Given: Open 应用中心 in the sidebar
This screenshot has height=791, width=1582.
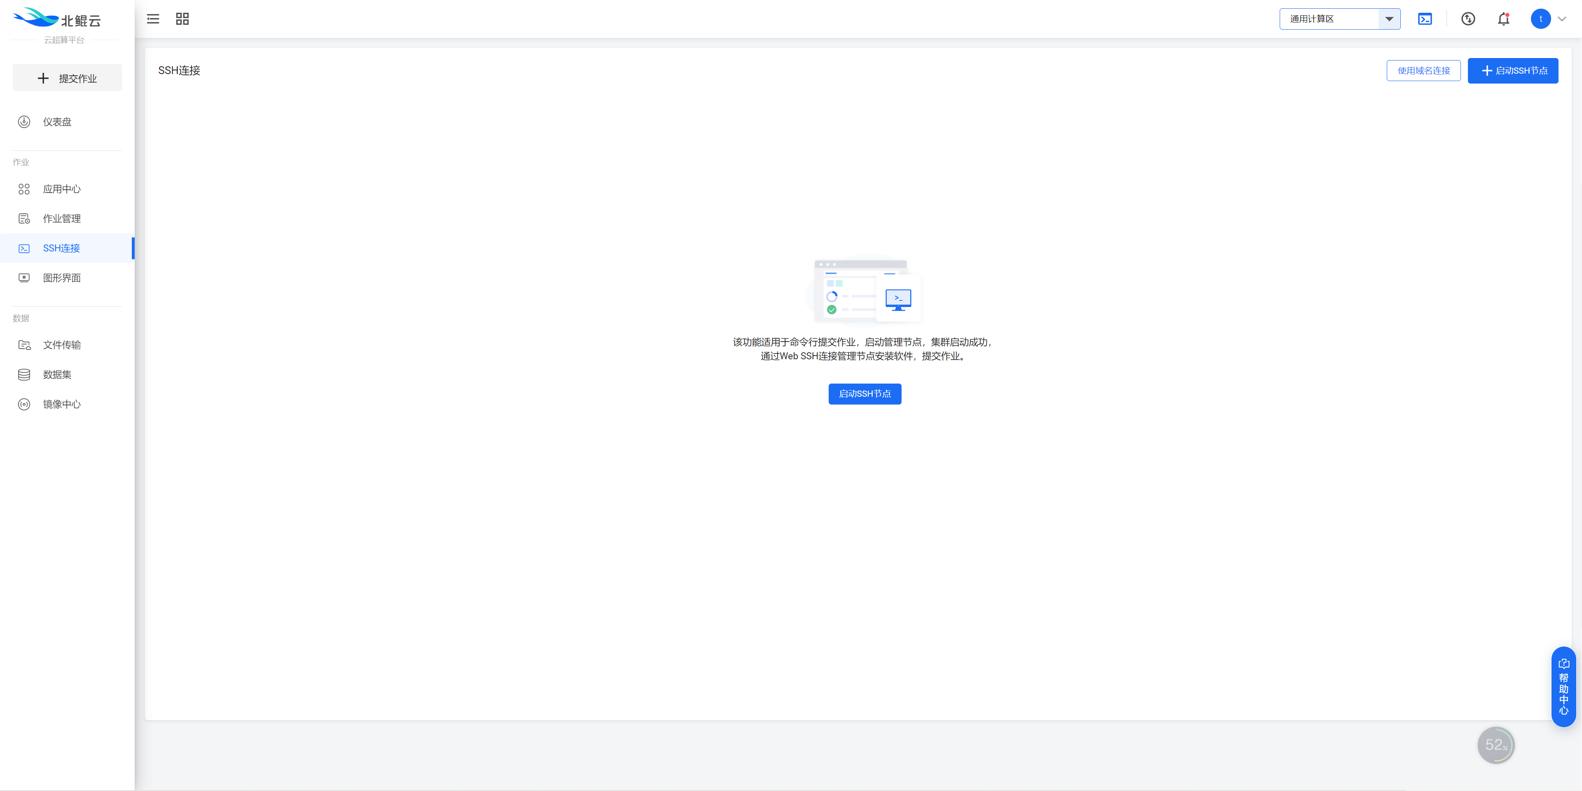Looking at the screenshot, I should click(67, 189).
